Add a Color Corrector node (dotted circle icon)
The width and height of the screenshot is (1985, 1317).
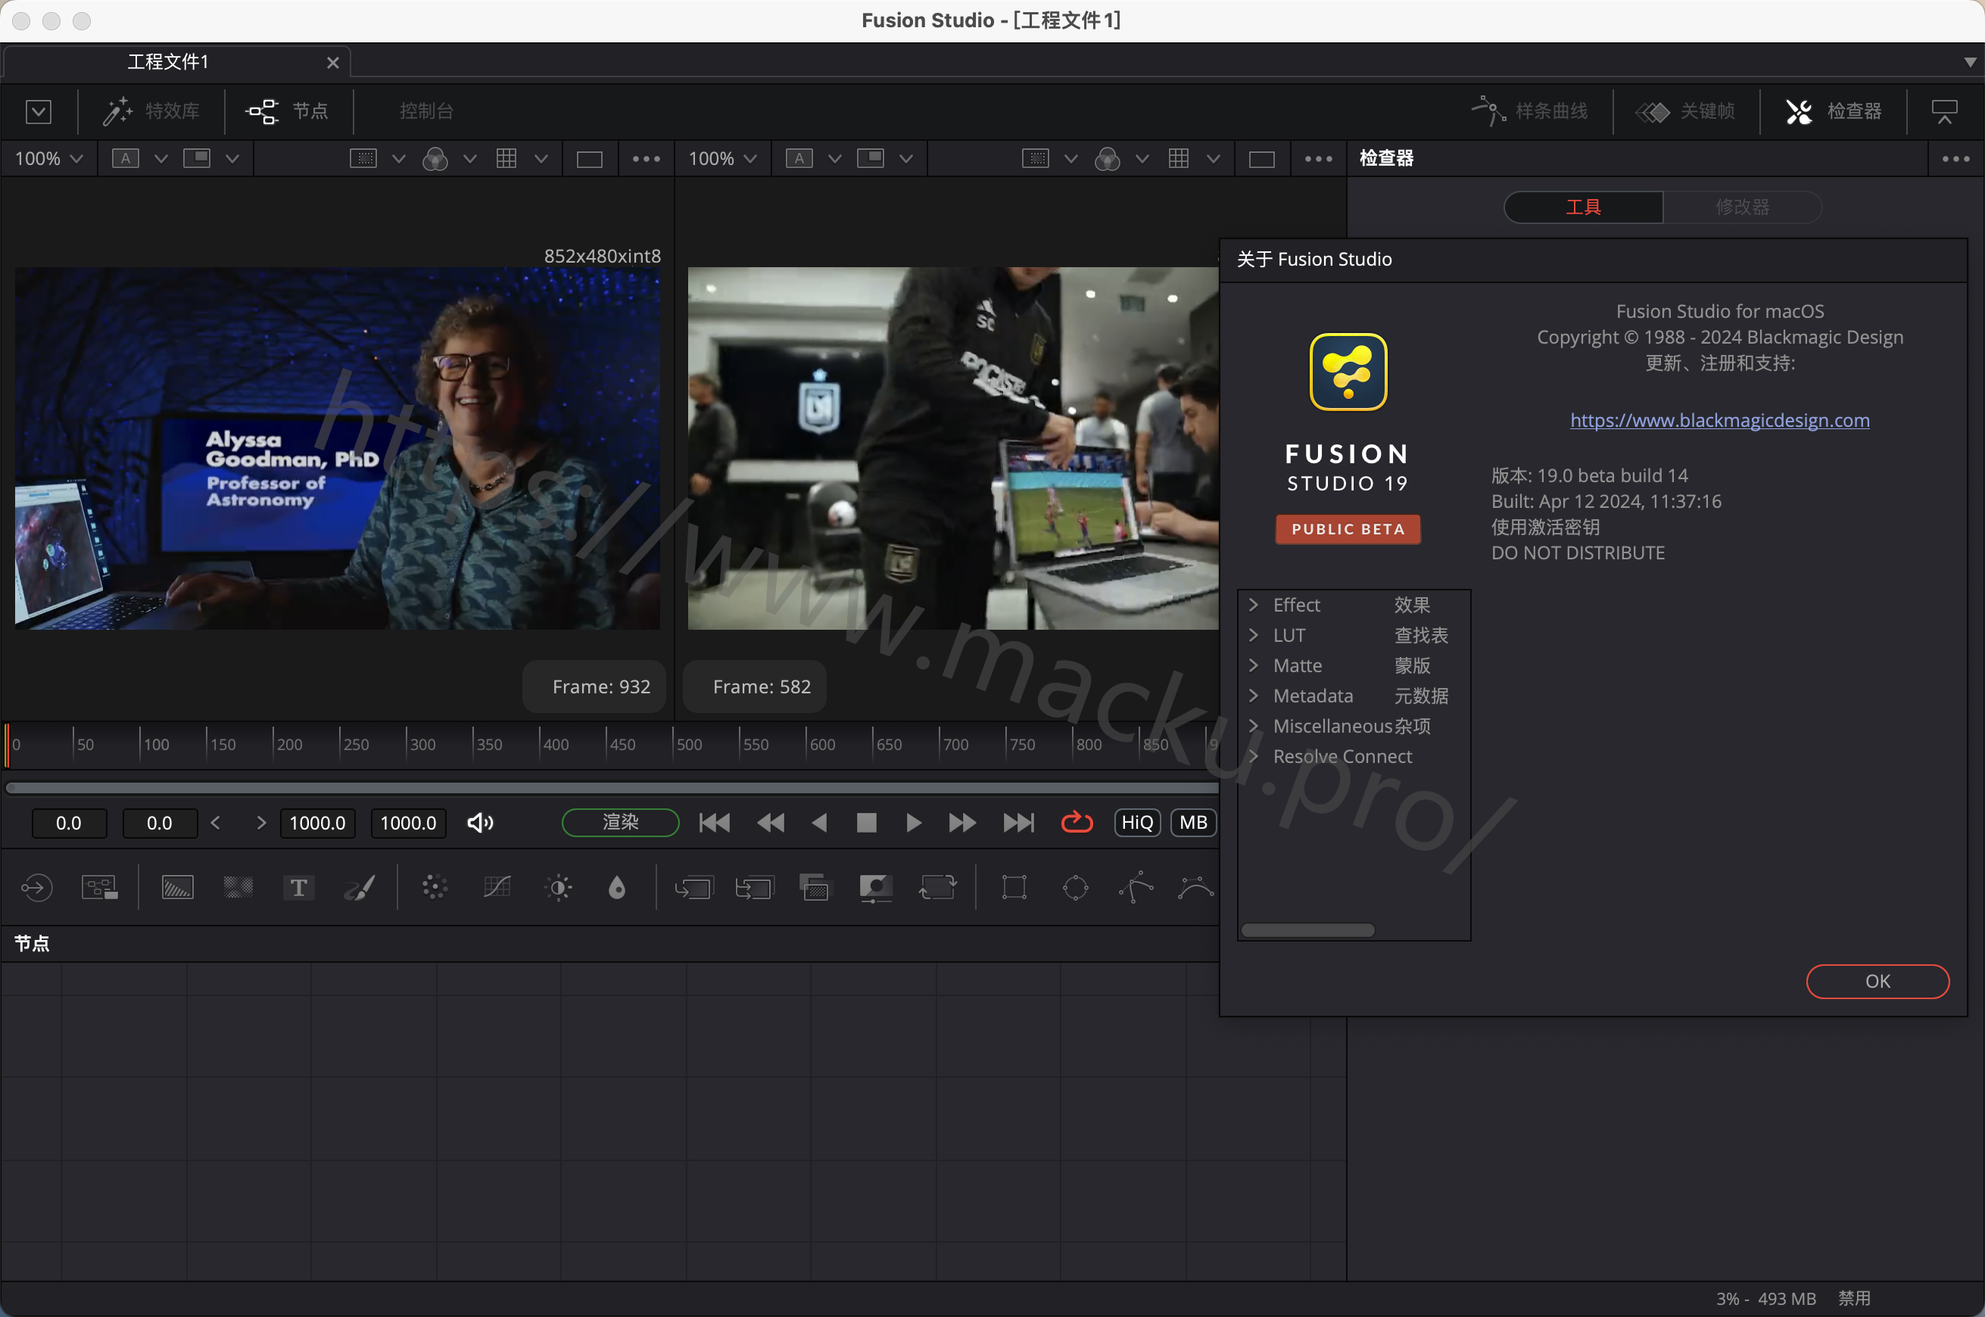[x=435, y=888]
